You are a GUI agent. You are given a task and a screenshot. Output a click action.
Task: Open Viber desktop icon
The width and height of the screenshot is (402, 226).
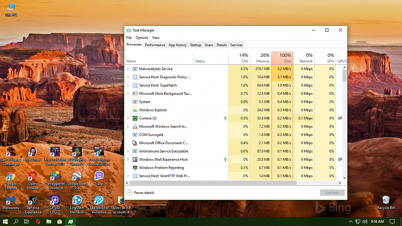click(99, 178)
